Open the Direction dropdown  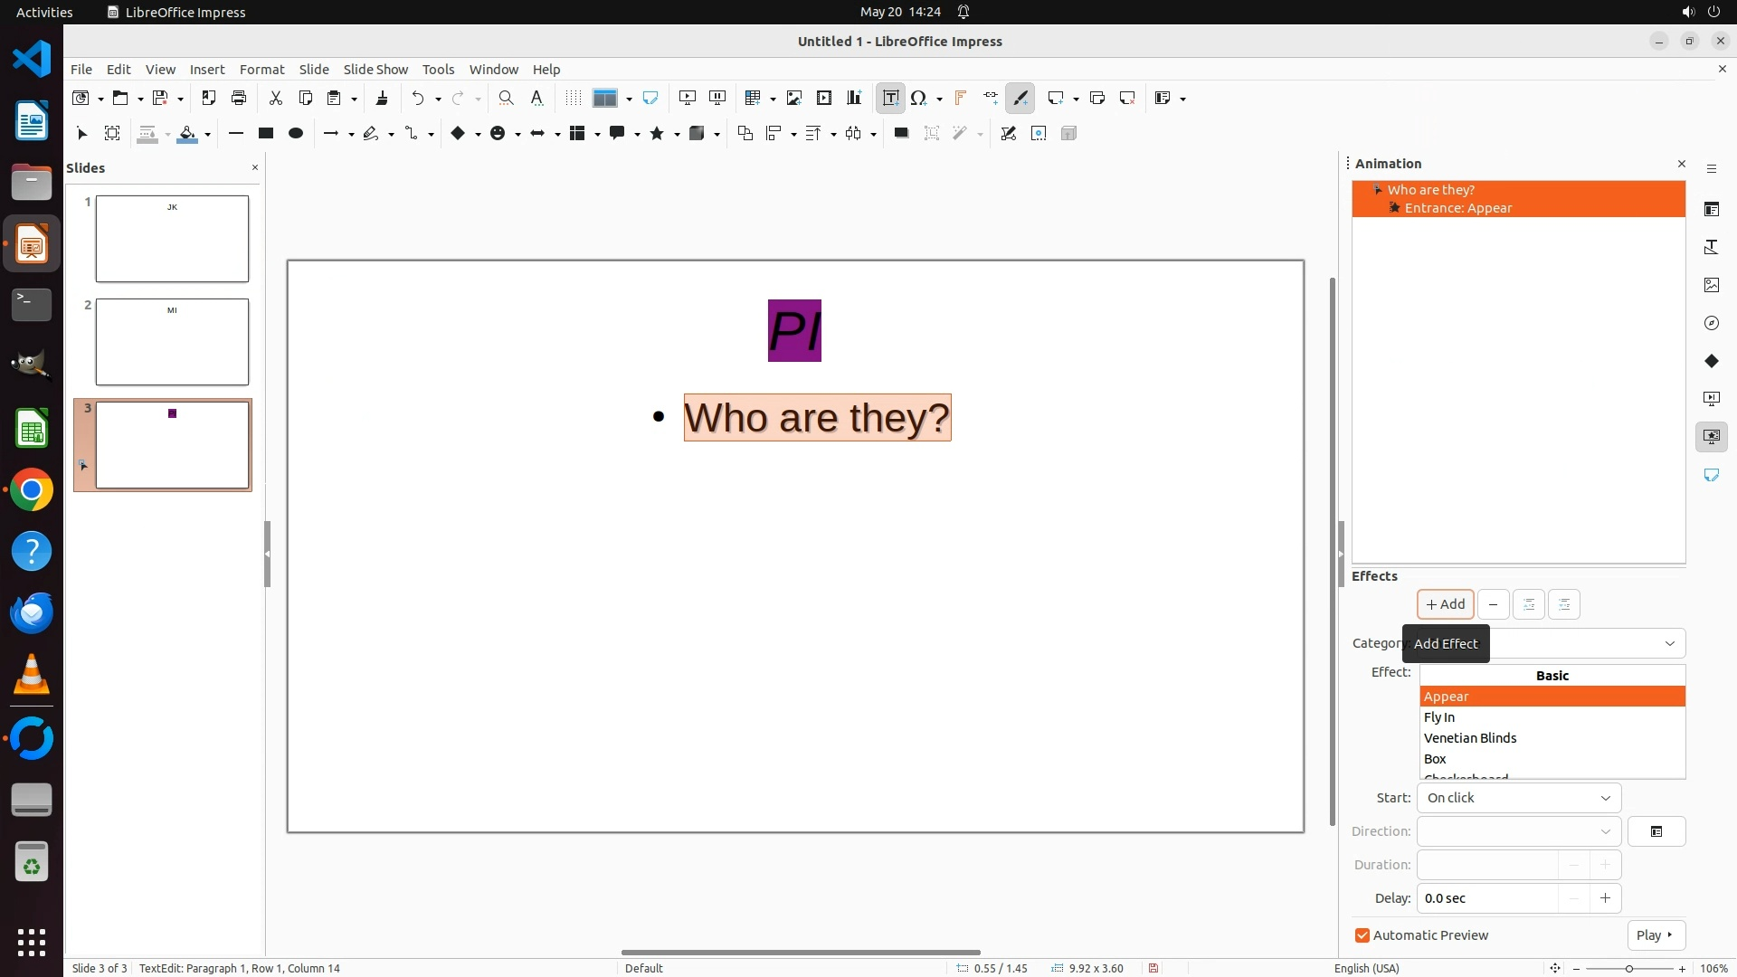pos(1519,831)
